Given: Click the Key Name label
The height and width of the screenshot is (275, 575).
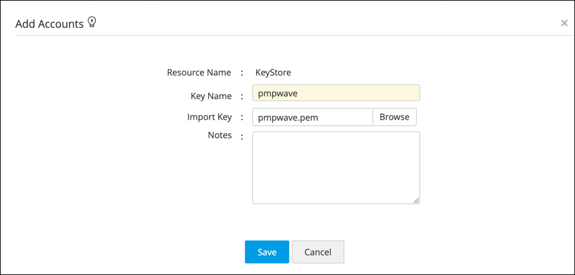Looking at the screenshot, I should [x=211, y=95].
